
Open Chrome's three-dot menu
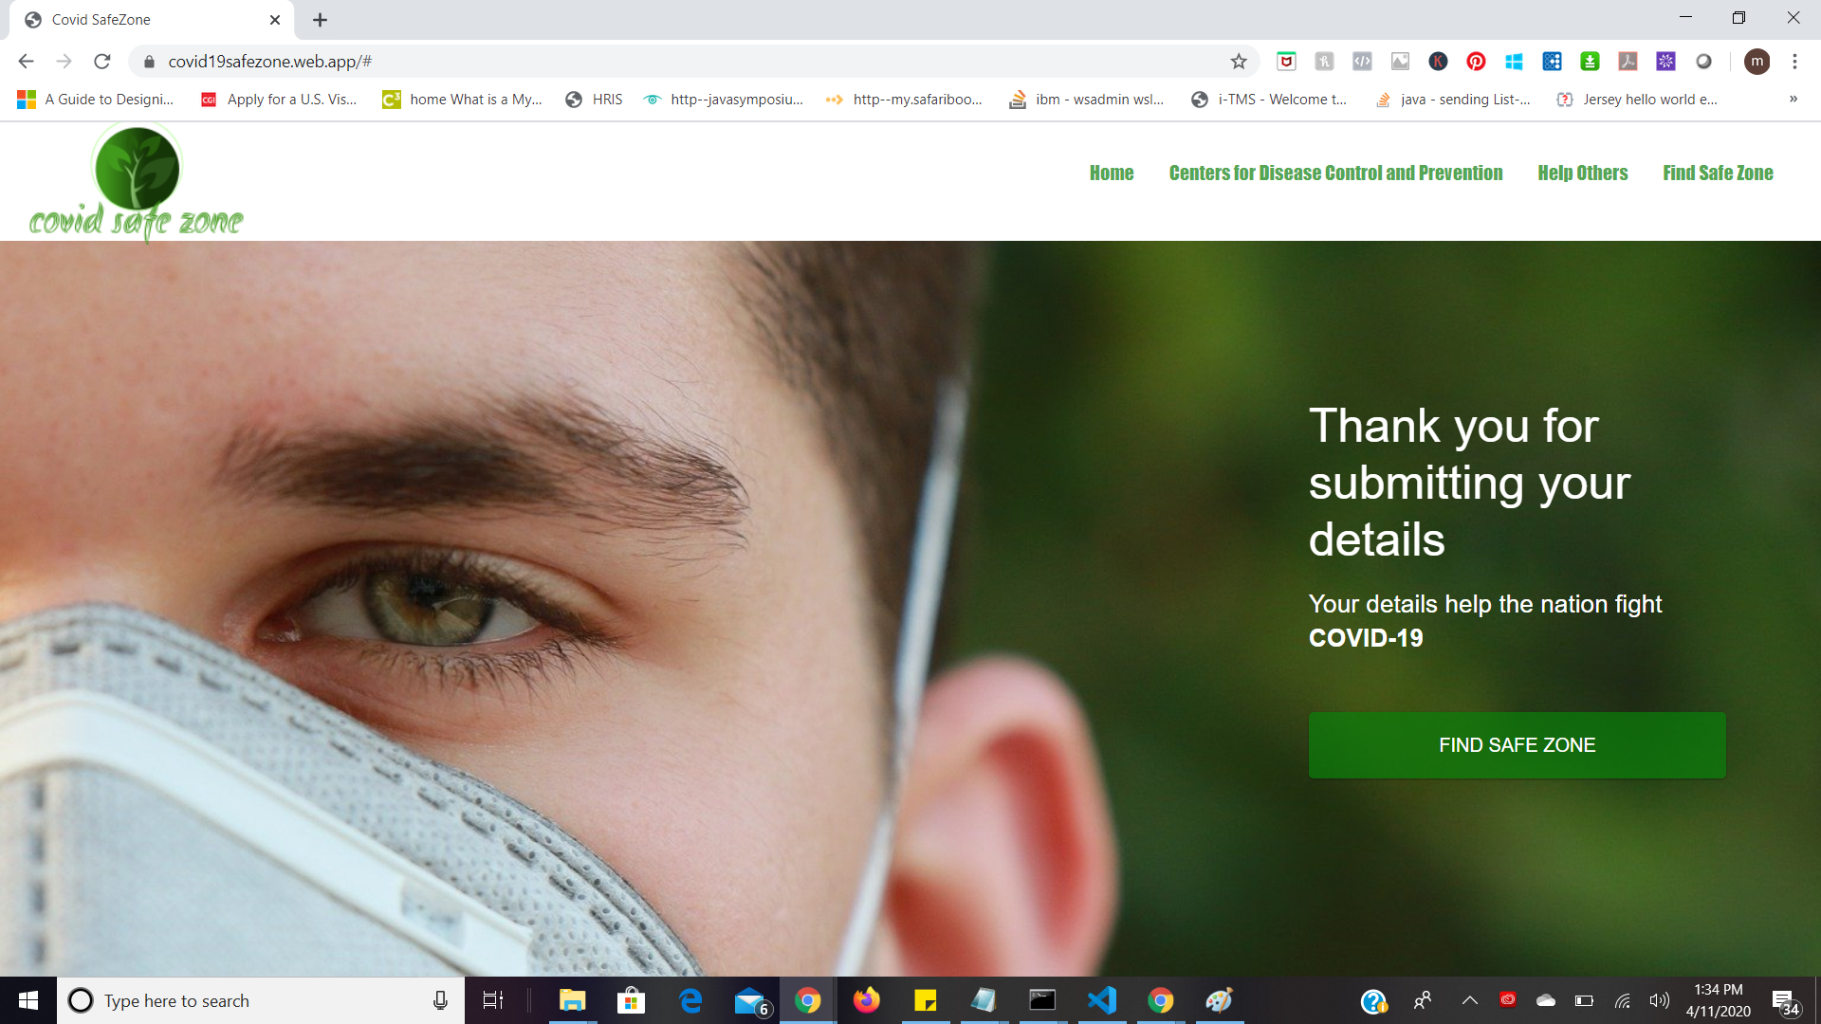(x=1794, y=62)
